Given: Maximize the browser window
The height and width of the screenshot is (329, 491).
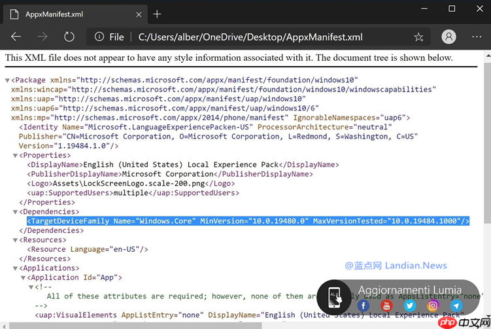Looking at the screenshot, I should pyautogui.click(x=452, y=9).
